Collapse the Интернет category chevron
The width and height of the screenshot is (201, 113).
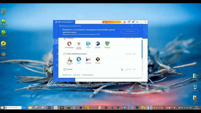coord(134,38)
